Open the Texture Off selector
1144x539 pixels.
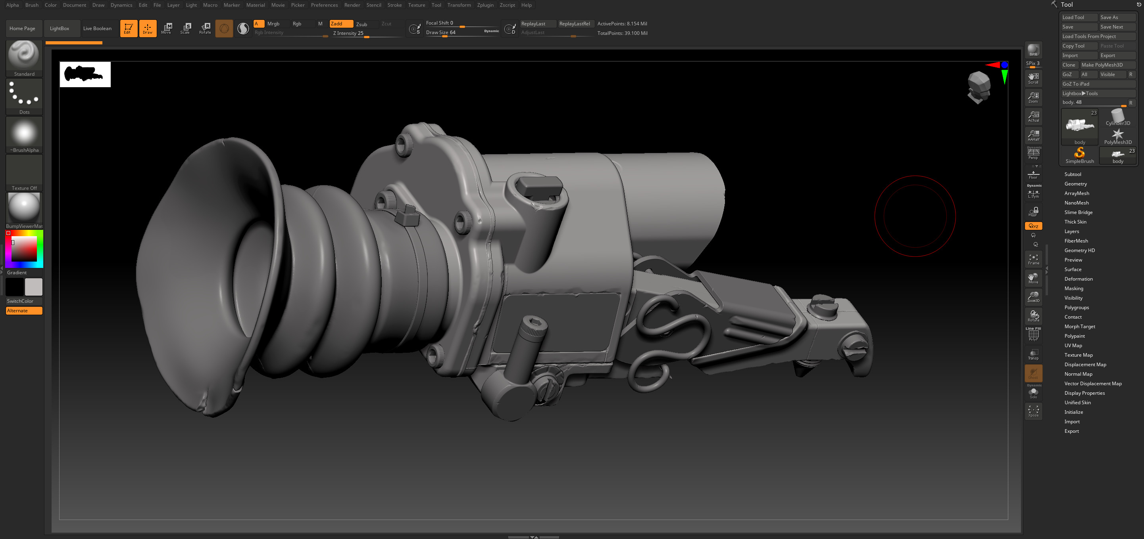[24, 173]
